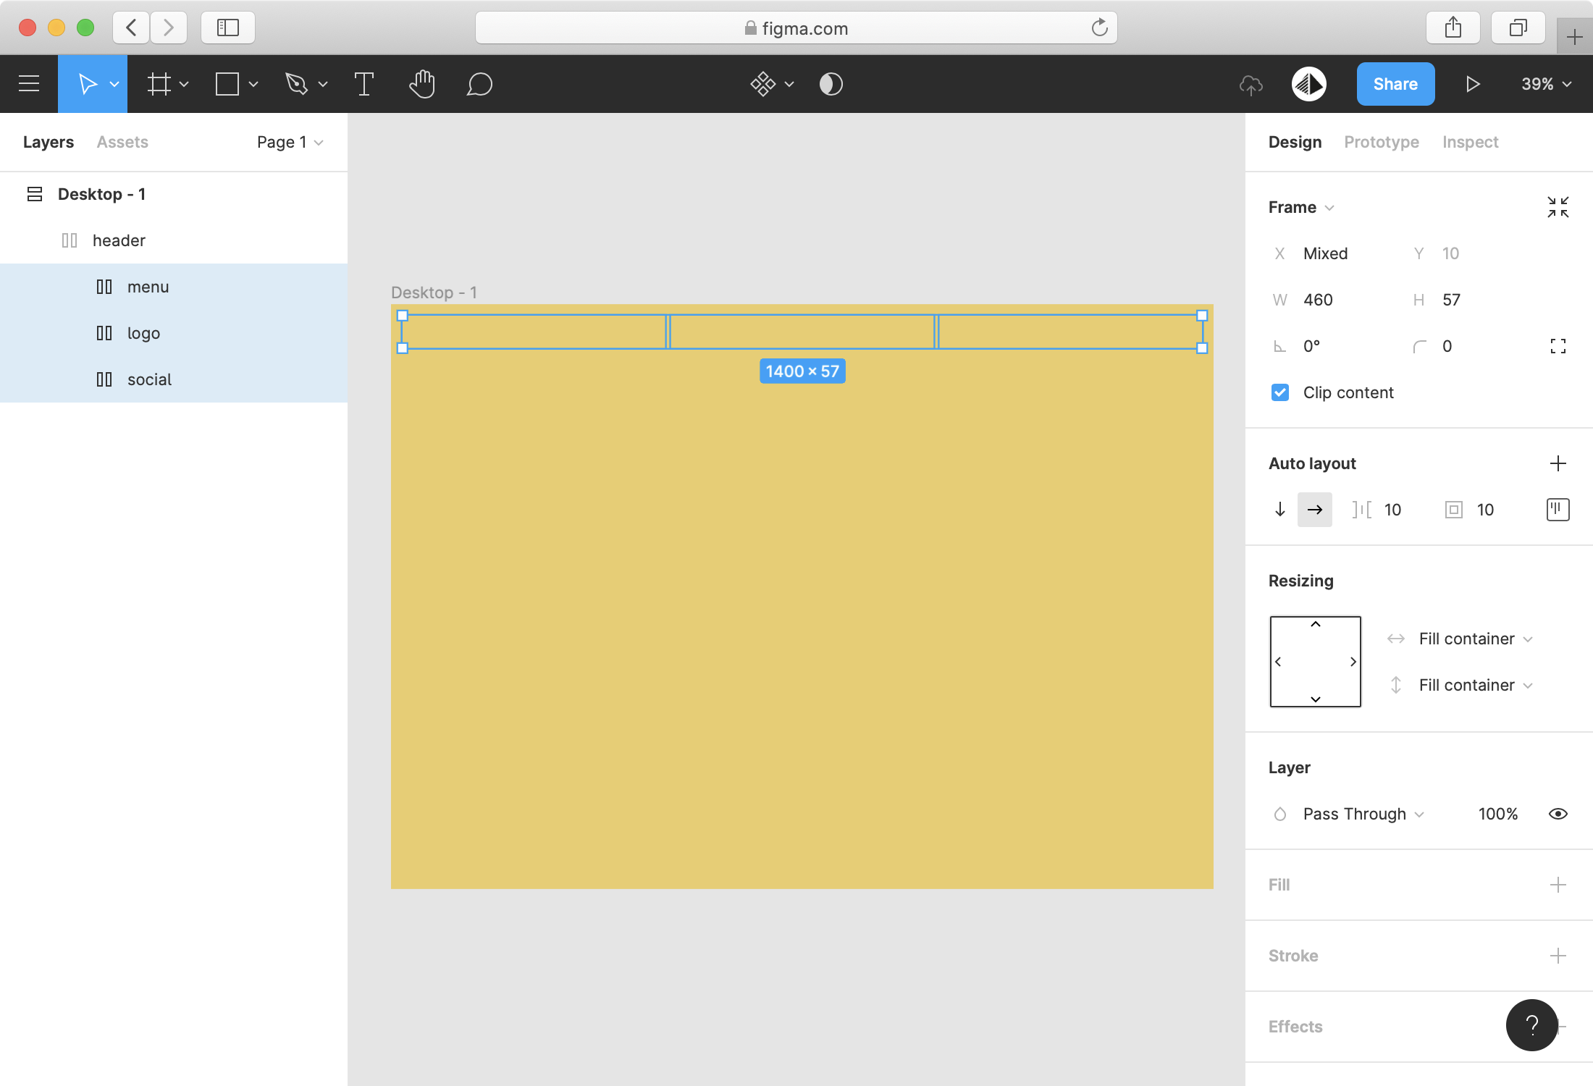
Task: Uncheck the Clip content checkbox
Action: [x=1280, y=392]
